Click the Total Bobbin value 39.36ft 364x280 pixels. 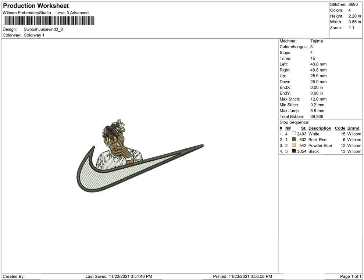[x=317, y=116]
